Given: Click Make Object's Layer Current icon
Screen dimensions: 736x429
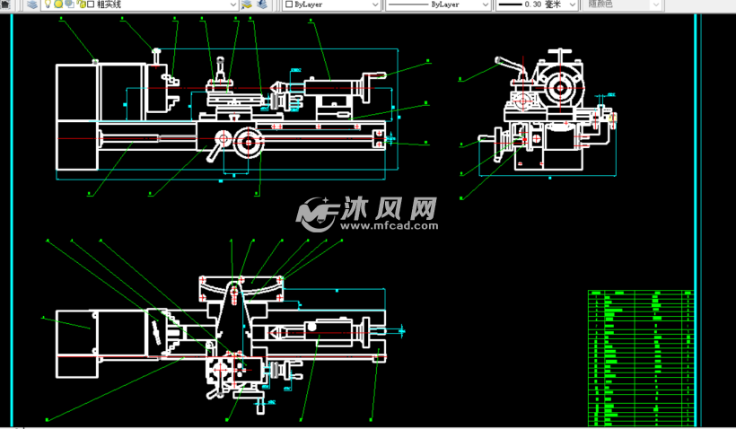Looking at the screenshot, I should pos(247,4).
